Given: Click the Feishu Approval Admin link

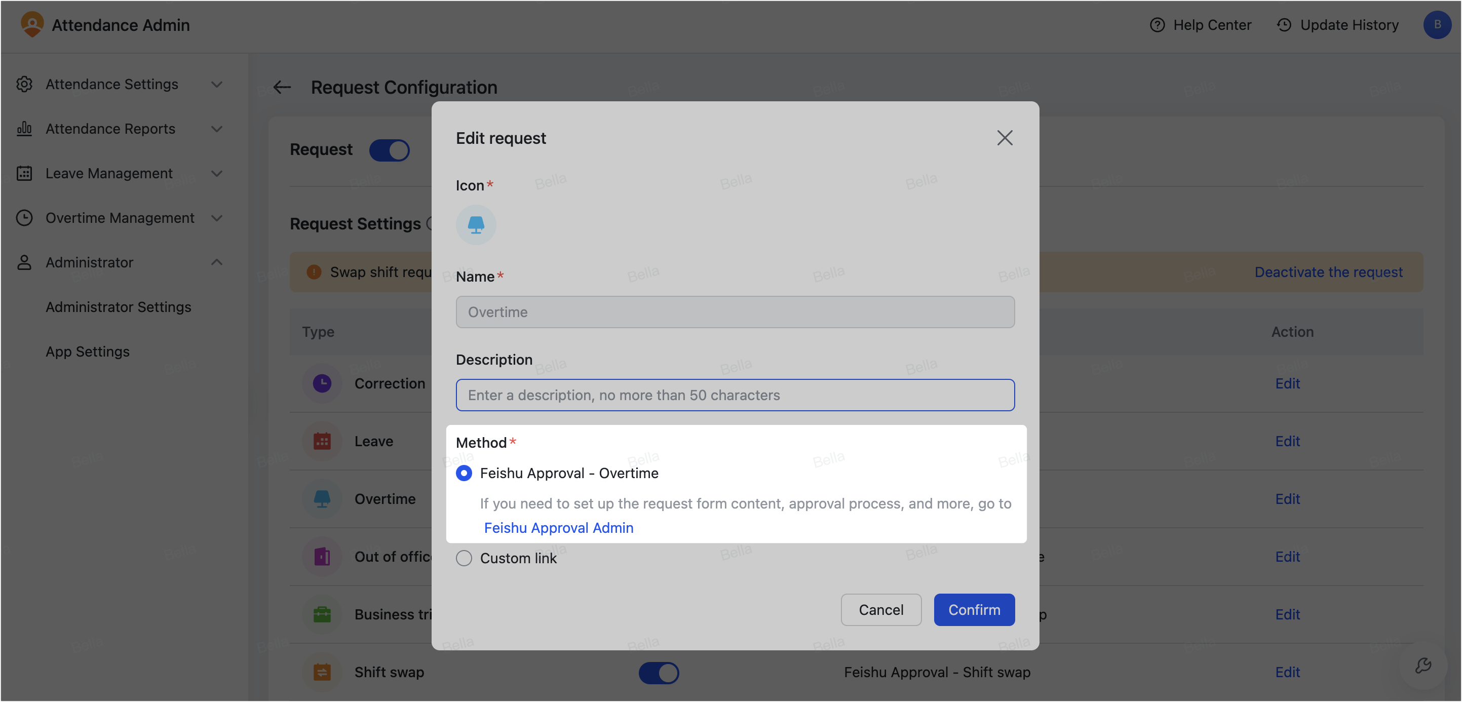Looking at the screenshot, I should point(558,528).
